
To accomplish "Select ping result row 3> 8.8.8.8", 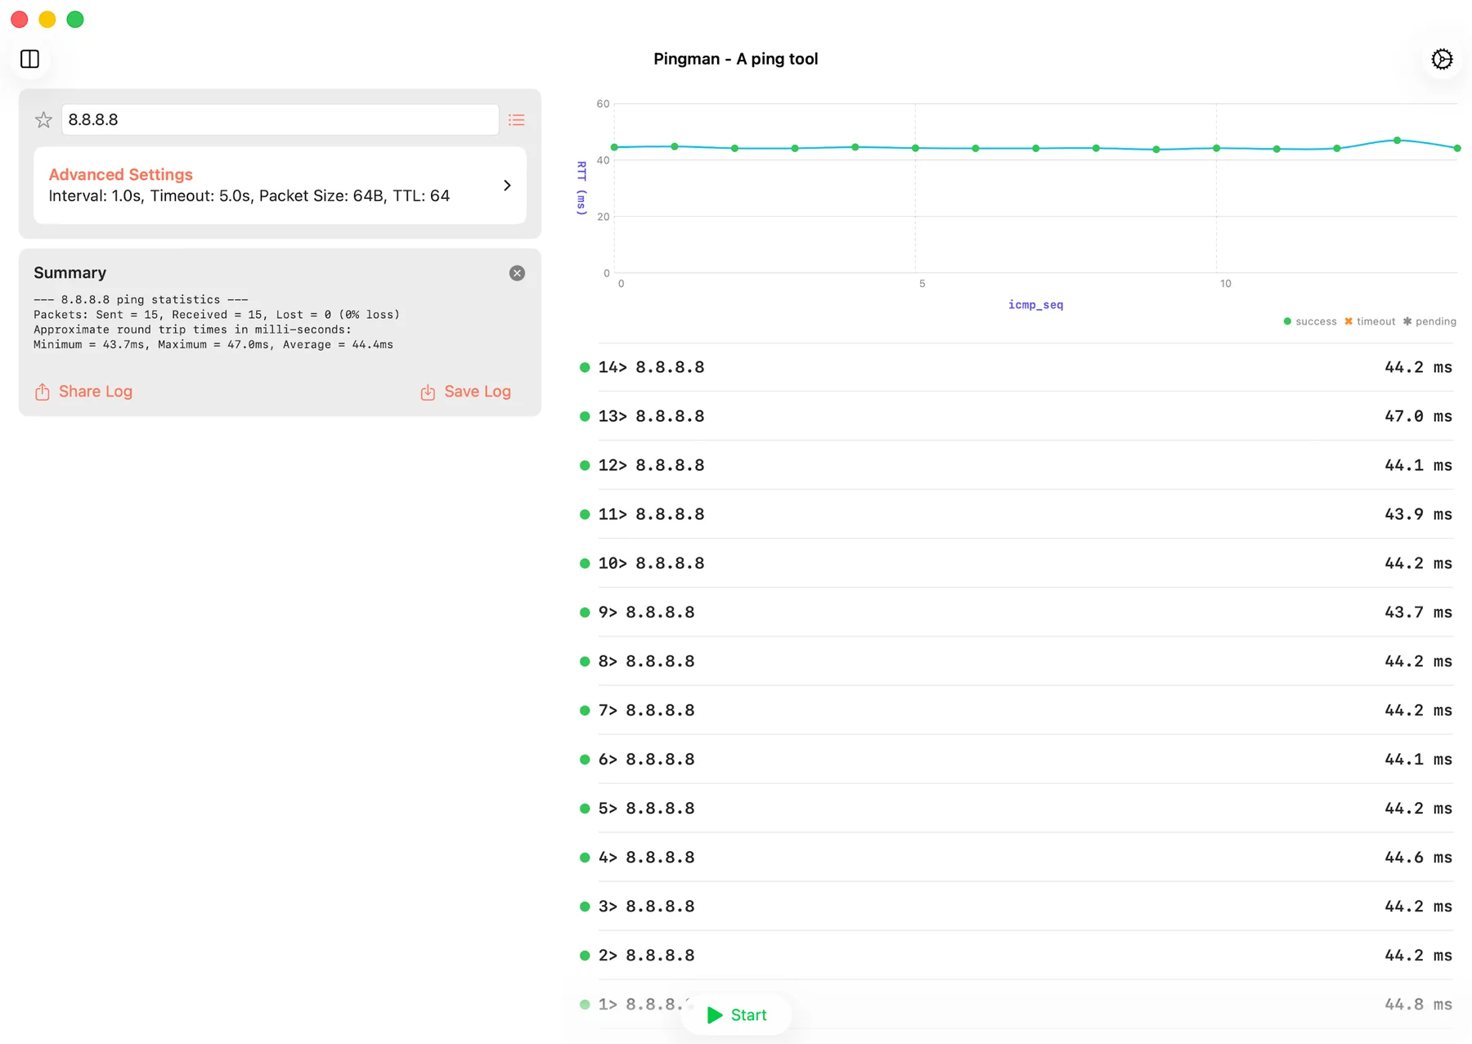I will pos(1016,907).
